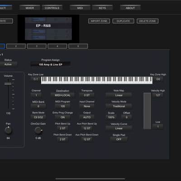
Task: Switch to the MIXER tab
Action: point(30,8)
